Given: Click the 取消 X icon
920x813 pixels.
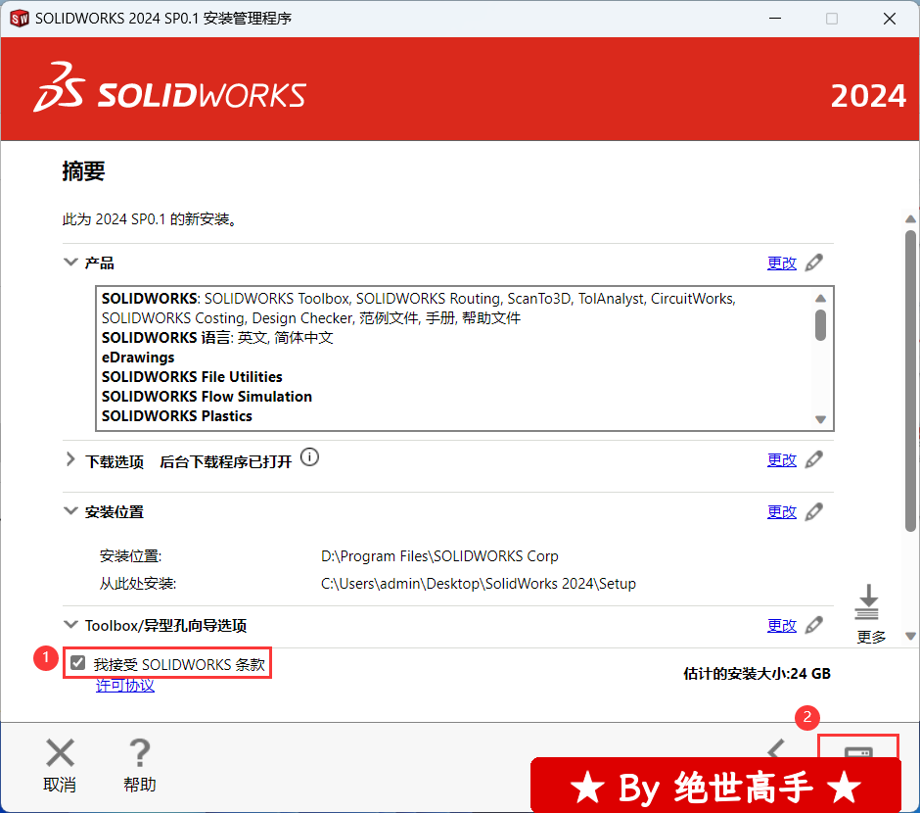Looking at the screenshot, I should [60, 752].
